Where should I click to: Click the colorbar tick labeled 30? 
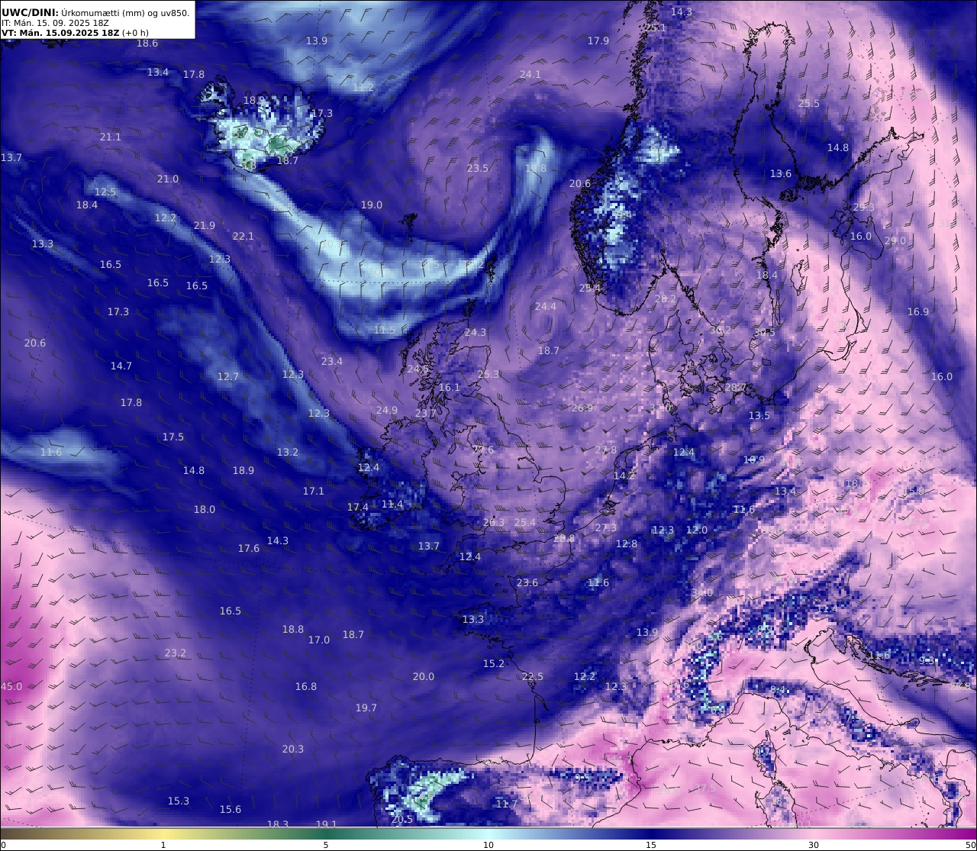point(814,845)
